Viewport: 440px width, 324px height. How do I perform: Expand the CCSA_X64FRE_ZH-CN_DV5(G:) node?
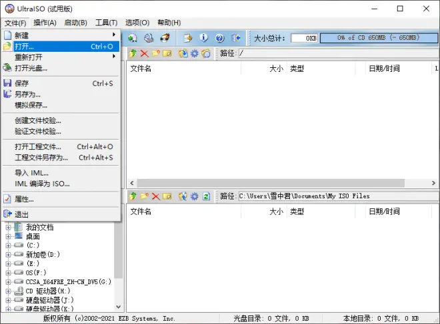[8, 281]
